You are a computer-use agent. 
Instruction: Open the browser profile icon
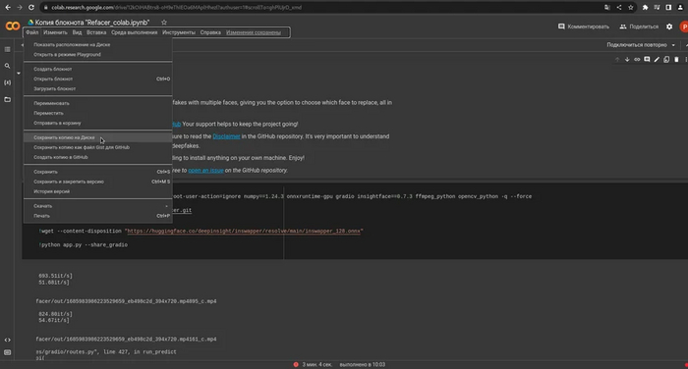pos(680,8)
